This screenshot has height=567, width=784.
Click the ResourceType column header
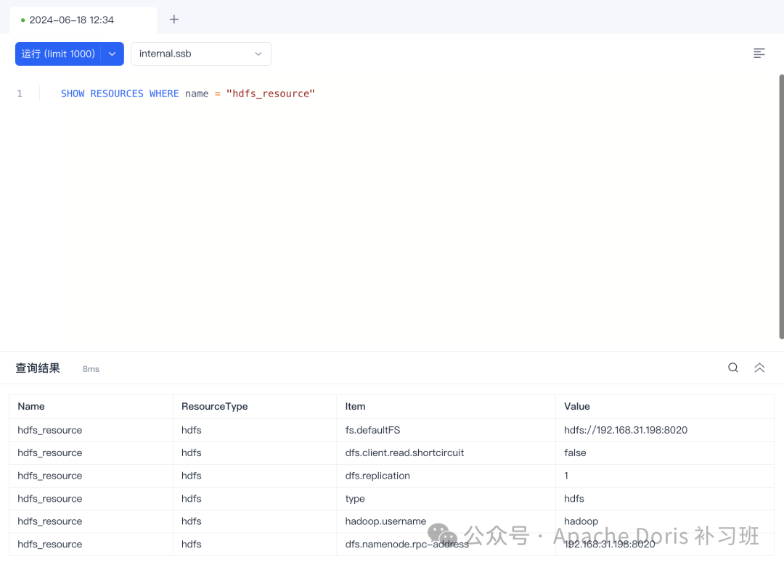pos(255,407)
